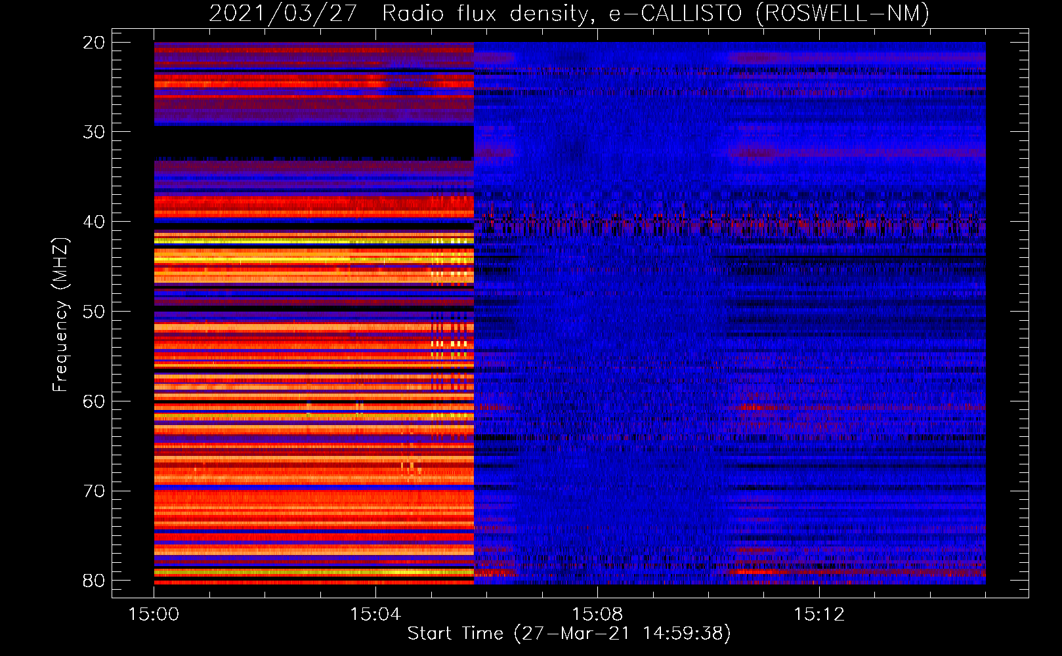Click the '70' frequency tick label
This screenshot has height=656, width=1062.
(95, 491)
